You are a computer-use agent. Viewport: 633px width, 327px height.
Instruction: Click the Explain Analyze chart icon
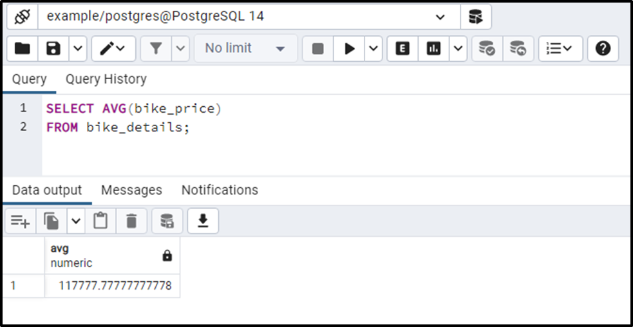coord(433,48)
